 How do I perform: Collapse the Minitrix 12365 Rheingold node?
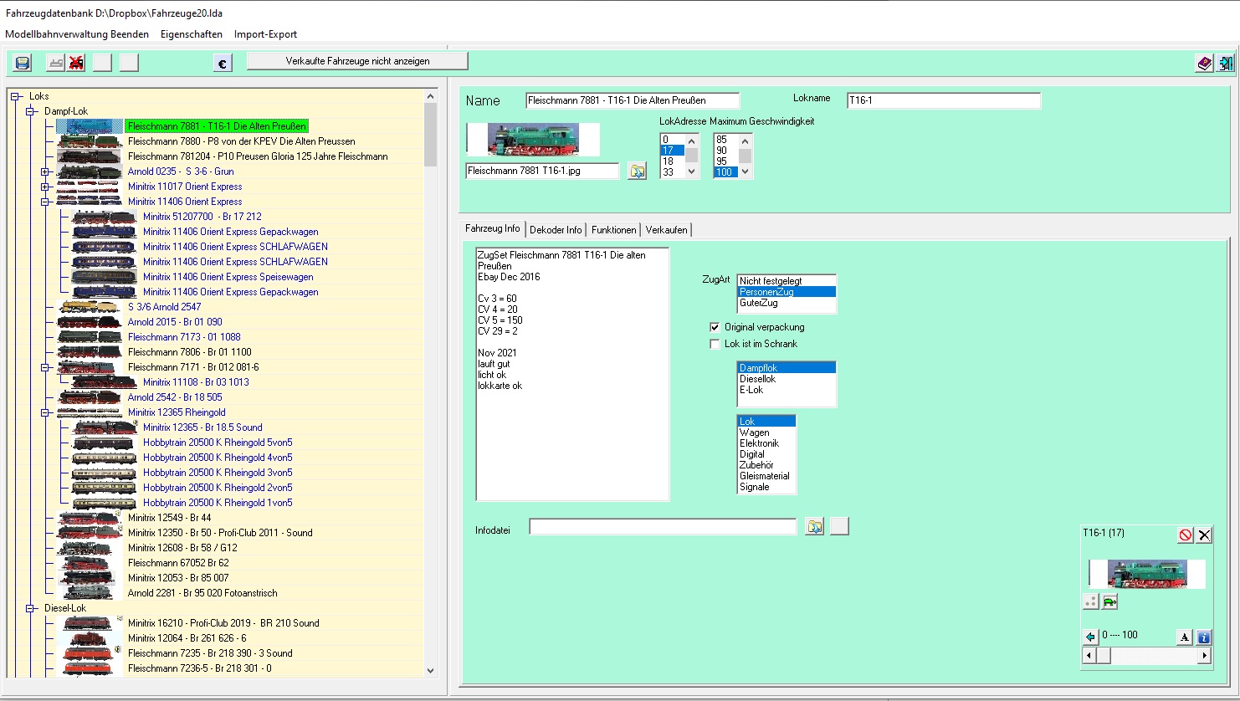coord(45,412)
